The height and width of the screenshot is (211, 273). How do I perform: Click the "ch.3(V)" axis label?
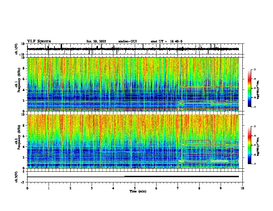[17, 177]
